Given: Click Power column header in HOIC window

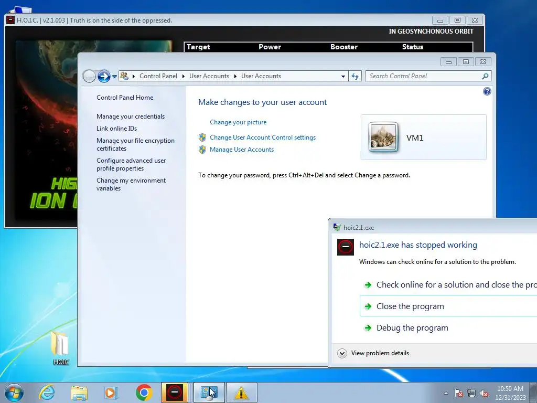Looking at the screenshot, I should pyautogui.click(x=270, y=47).
